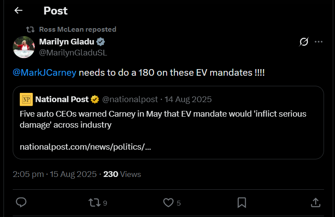Click Marilyn Gladu's verified badge

tap(100, 42)
